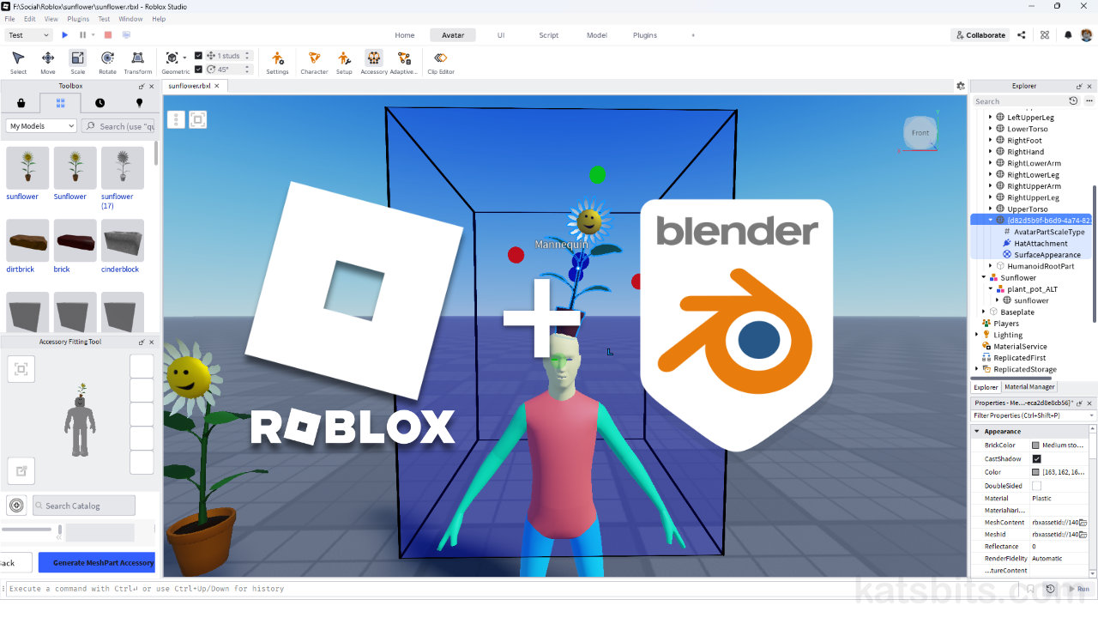
Task: Expand the Lighting service node
Action: tap(977, 335)
